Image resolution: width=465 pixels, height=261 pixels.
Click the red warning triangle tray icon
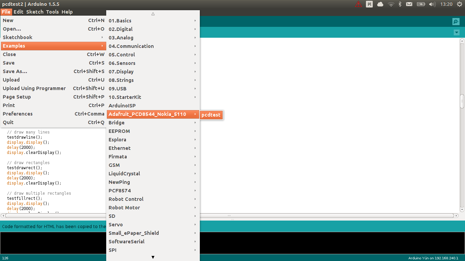pyautogui.click(x=358, y=4)
